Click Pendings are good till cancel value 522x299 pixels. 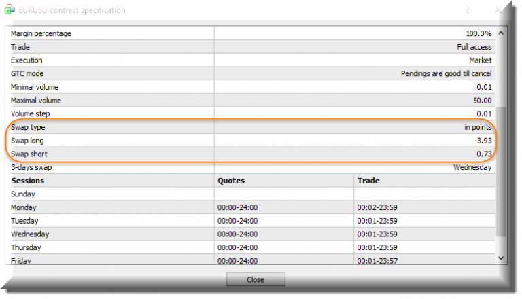click(x=446, y=73)
